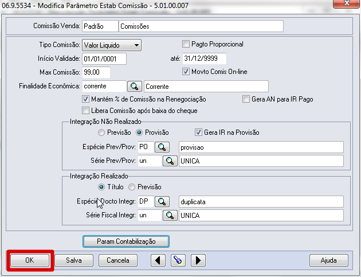The height and width of the screenshot is (277, 361).
Task: Click Comissão Venda Padrão field
Action: point(100,26)
